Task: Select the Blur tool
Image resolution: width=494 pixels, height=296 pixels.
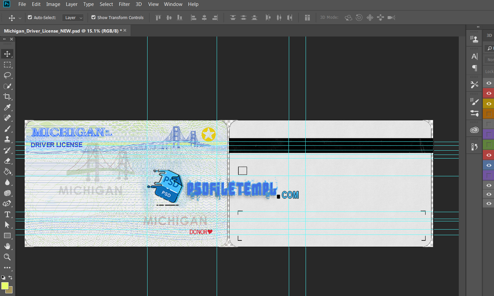Action: [7, 182]
